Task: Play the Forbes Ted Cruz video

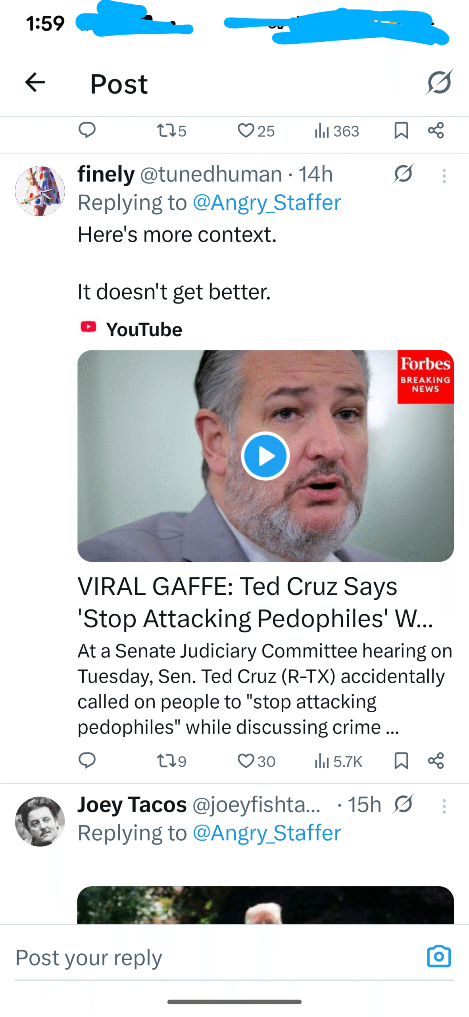Action: click(265, 456)
